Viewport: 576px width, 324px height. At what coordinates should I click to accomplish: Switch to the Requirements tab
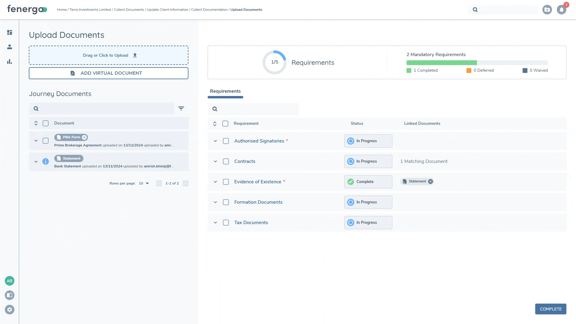pyautogui.click(x=225, y=91)
